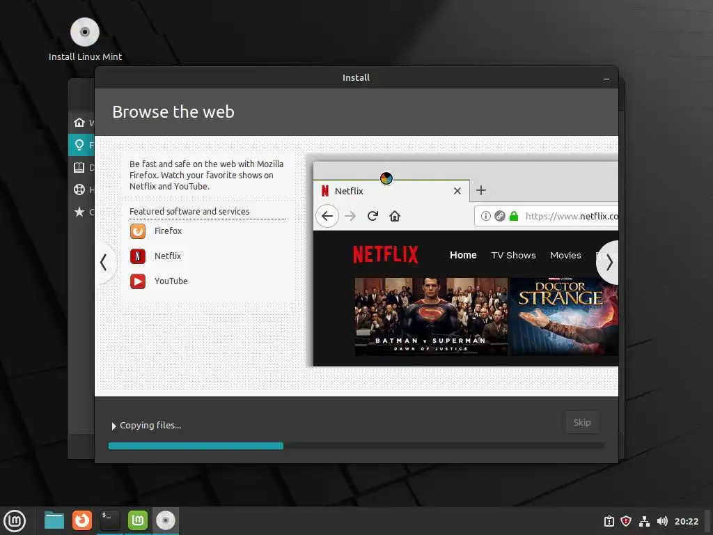Select the Firefox label in featured list

click(168, 231)
